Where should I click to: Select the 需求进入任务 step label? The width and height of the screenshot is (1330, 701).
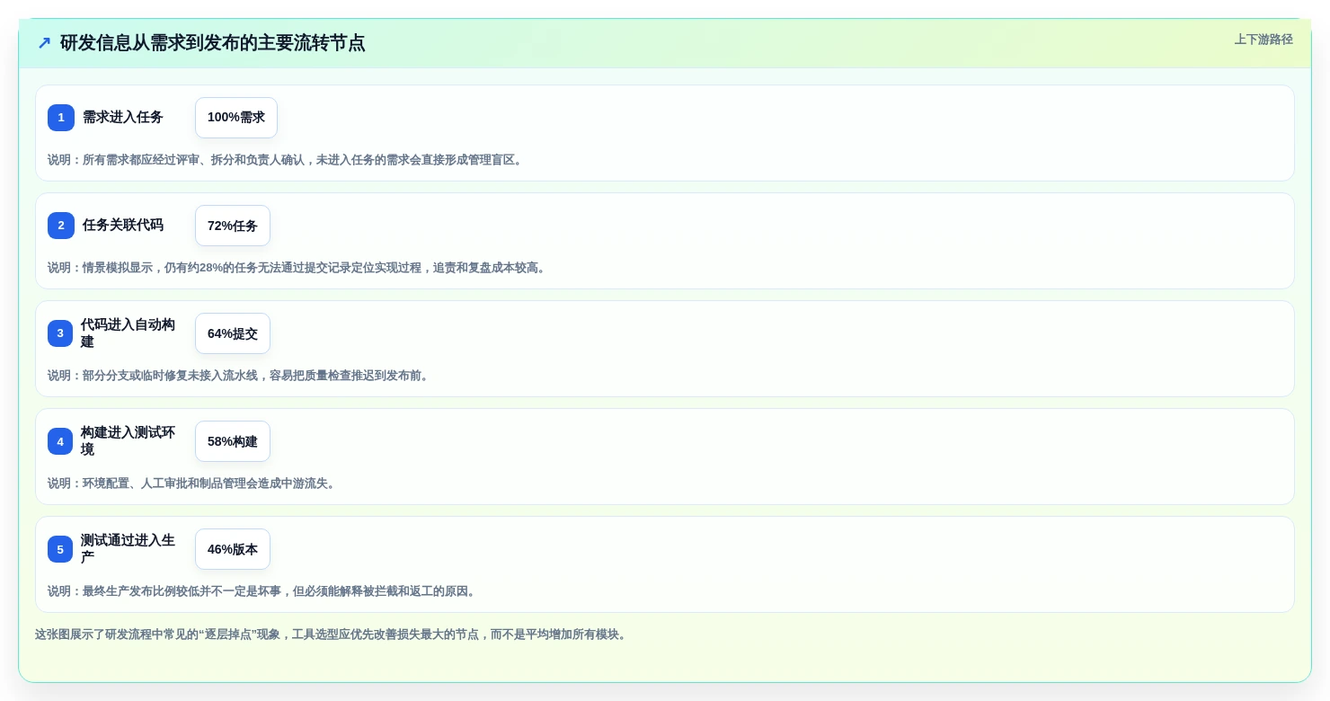click(x=123, y=118)
